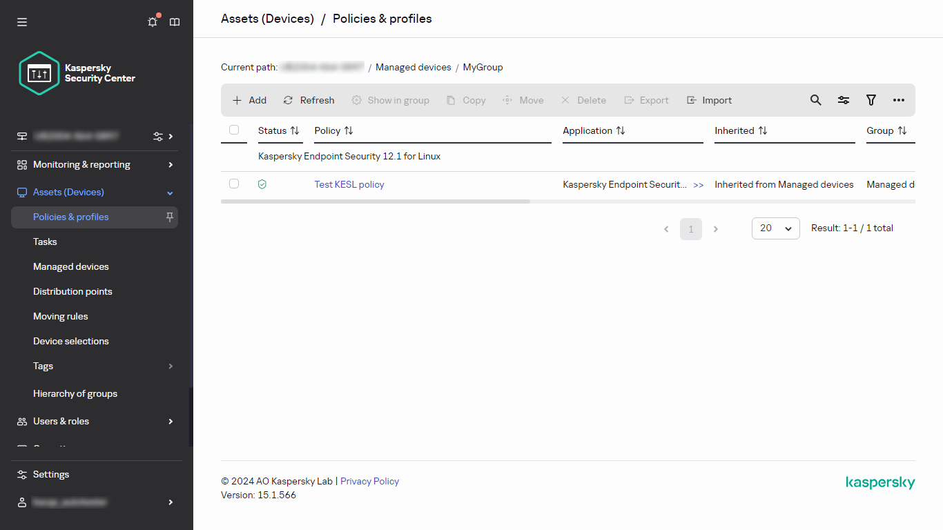Open the column settings icon
This screenshot has width=943, height=530.
(843, 100)
